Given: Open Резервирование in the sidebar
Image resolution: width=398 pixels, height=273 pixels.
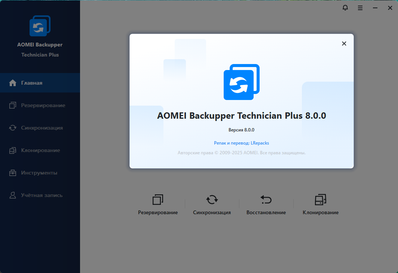Looking at the screenshot, I should coord(40,105).
